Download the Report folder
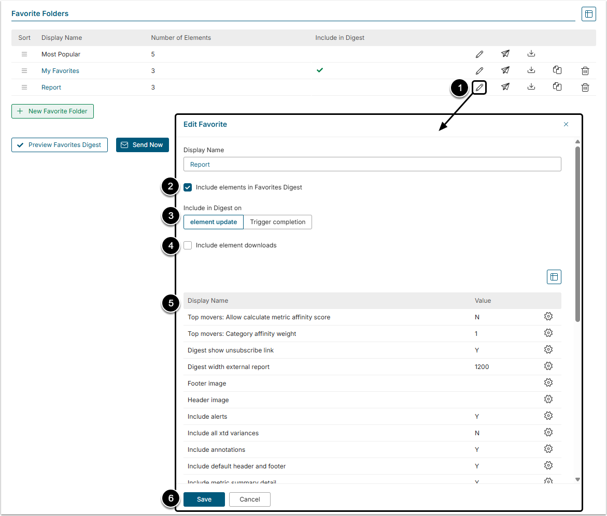Screen dimensions: 607x516 tap(531, 86)
